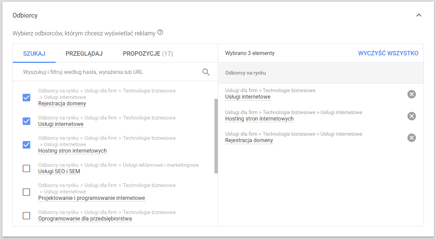
Task: Click Oprogramowanie dla przedsiębiorstwa label in list
Action: click(x=85, y=218)
